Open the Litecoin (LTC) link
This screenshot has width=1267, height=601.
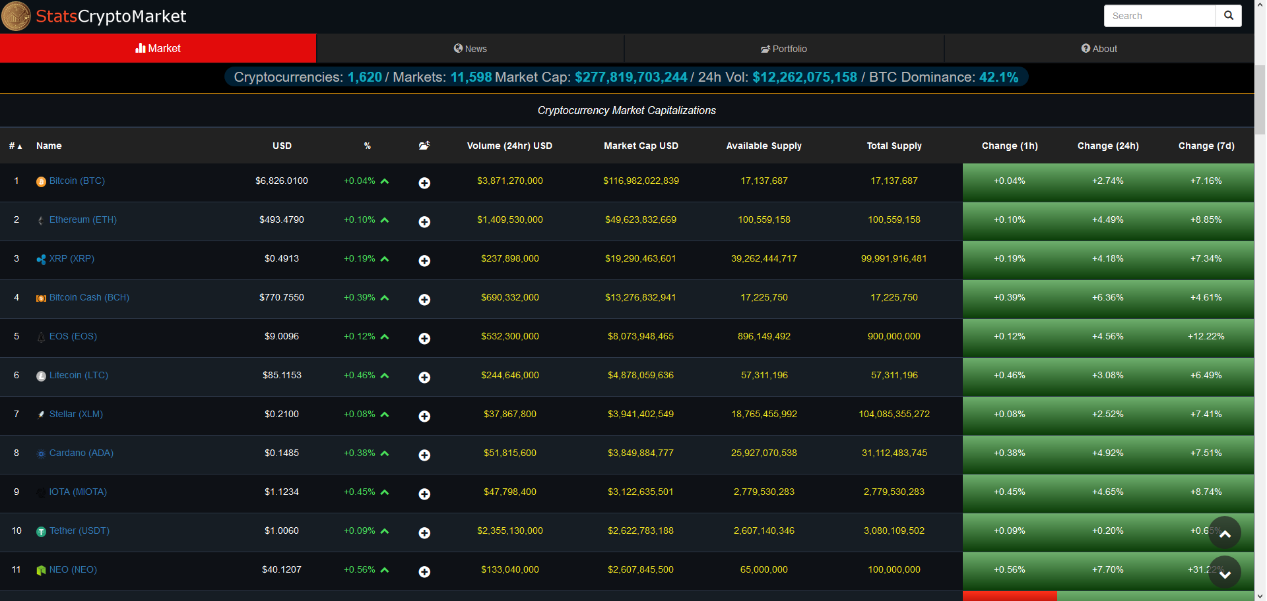tap(79, 375)
